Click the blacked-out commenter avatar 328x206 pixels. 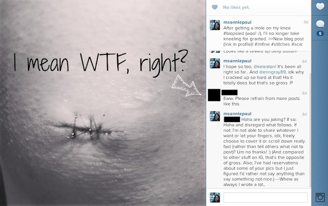pyautogui.click(x=214, y=95)
